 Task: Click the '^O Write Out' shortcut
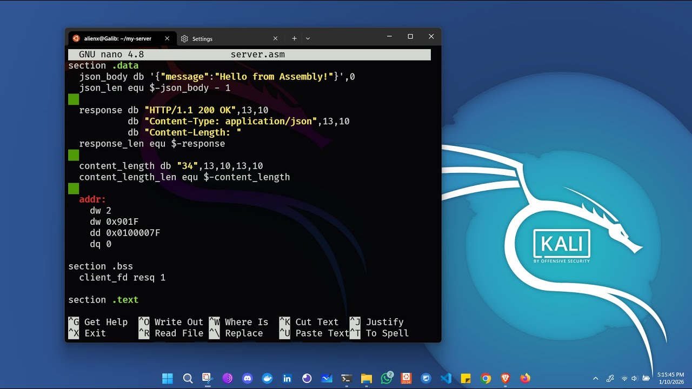171,322
